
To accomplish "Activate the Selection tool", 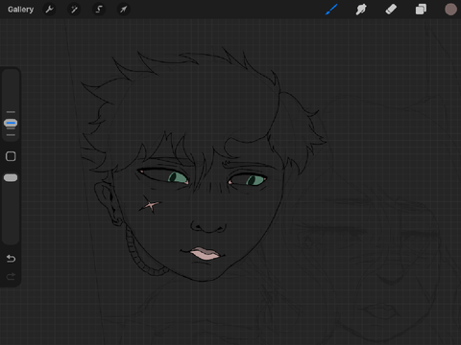I will pos(99,10).
